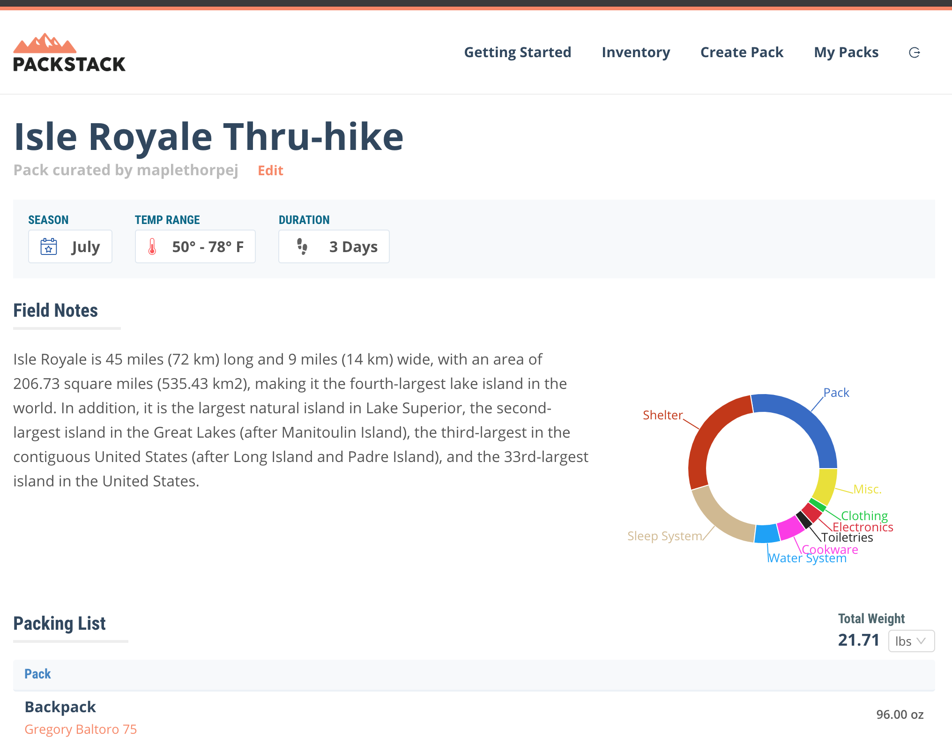
Task: Click the 96.00 oz weight value
Action: point(900,715)
